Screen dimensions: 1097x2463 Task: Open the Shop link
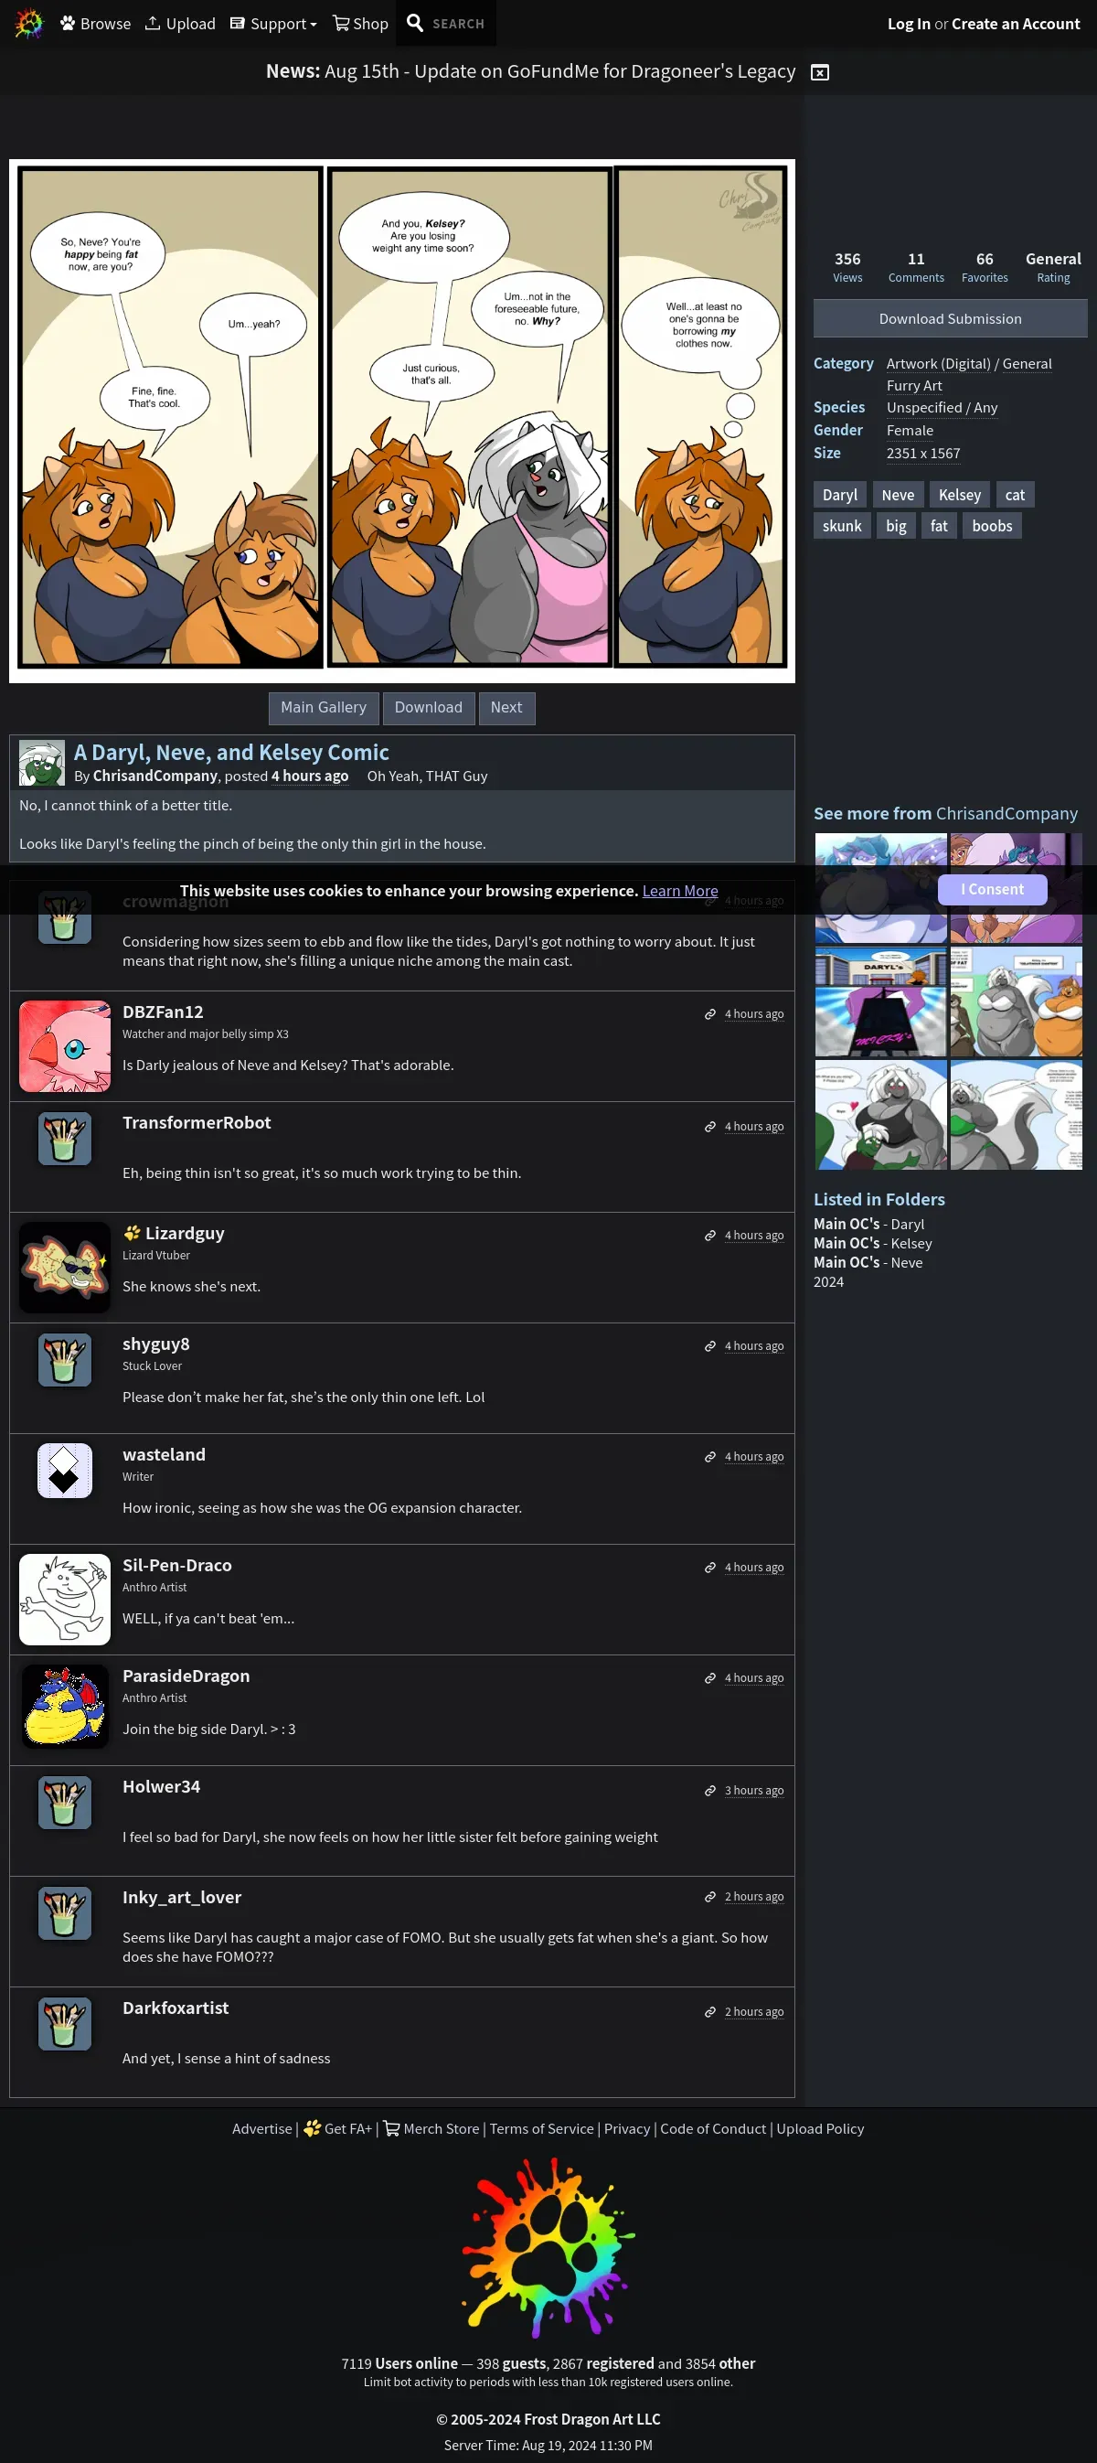[360, 24]
